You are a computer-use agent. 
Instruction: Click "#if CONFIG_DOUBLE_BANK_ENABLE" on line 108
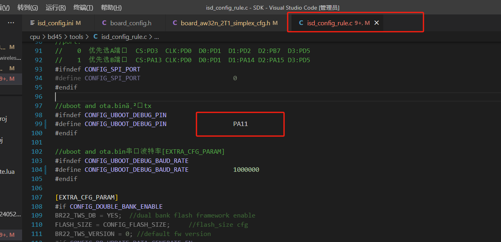[109, 207]
